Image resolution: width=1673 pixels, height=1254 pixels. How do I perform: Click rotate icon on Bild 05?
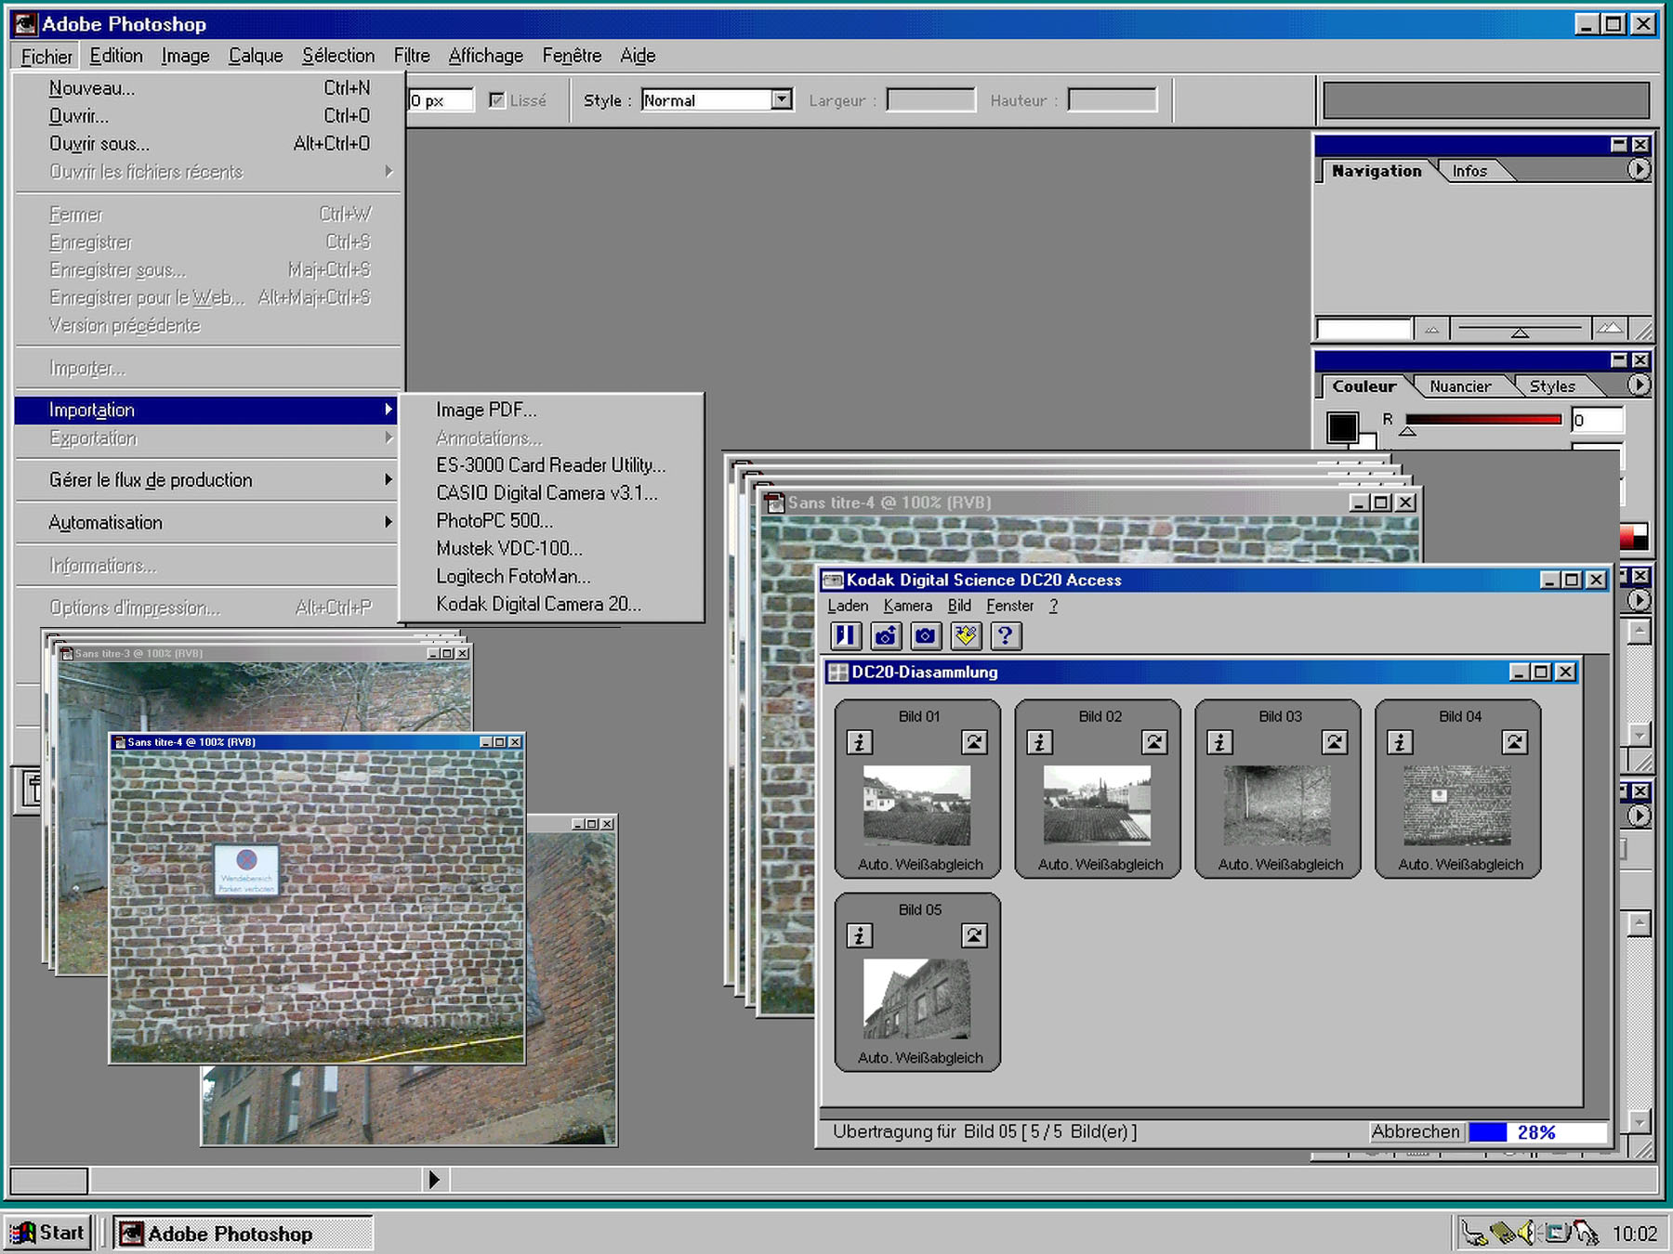pos(974,935)
